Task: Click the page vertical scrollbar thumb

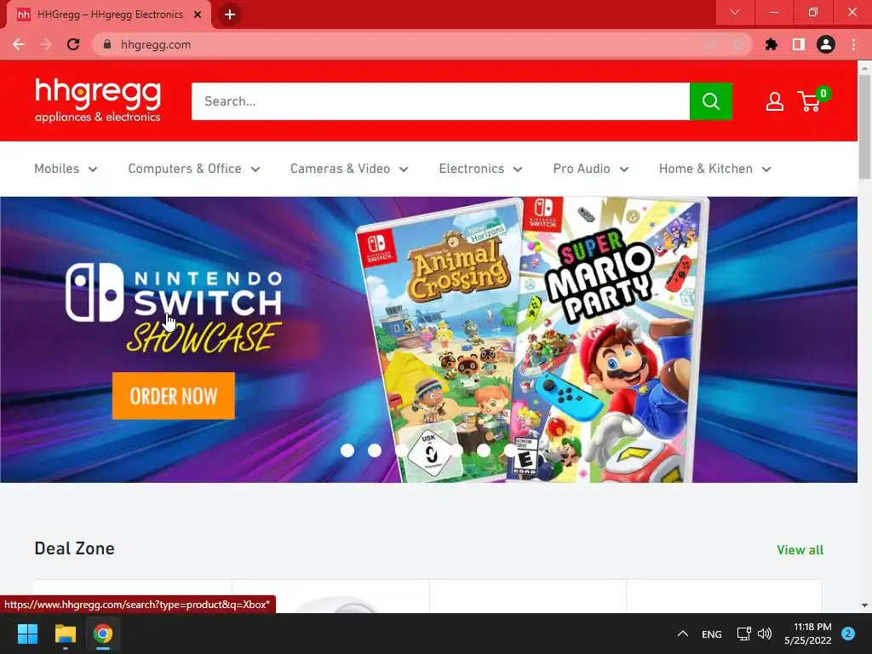Action: (864, 125)
